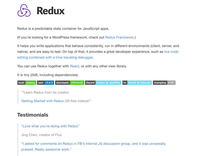200x156 pixels.
Task: Open the changelog #187 badge
Action: pos(164,83)
